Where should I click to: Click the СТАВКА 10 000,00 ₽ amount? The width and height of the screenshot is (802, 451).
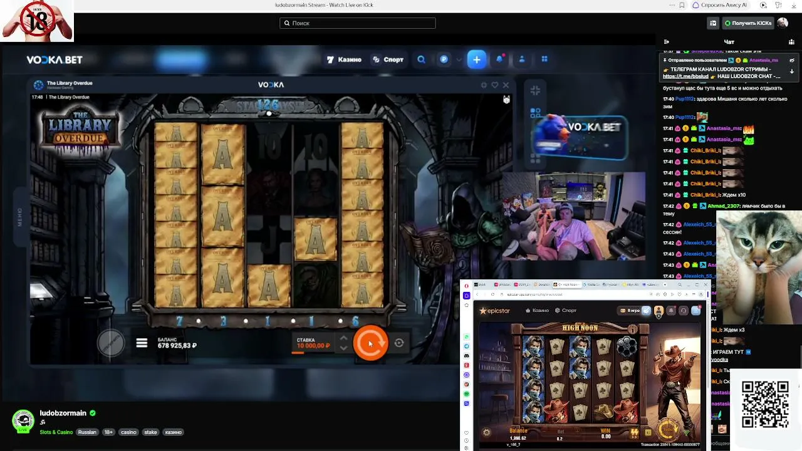point(313,346)
